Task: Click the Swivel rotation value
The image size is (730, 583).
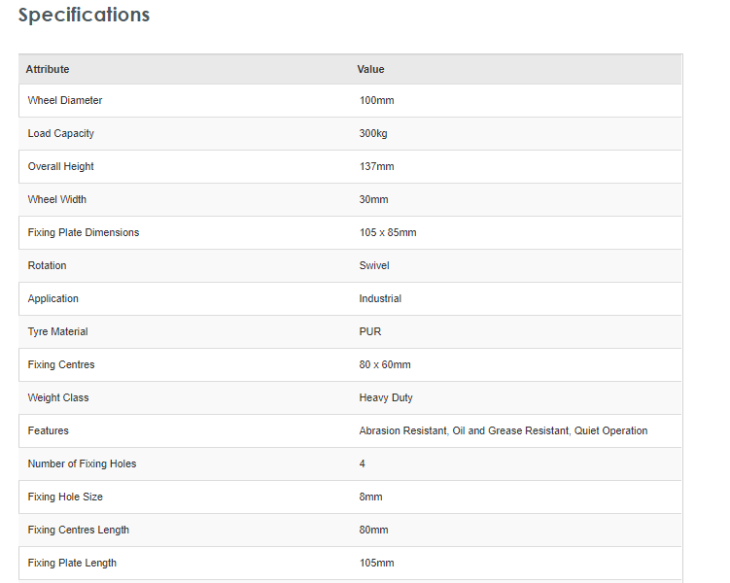Action: (374, 265)
